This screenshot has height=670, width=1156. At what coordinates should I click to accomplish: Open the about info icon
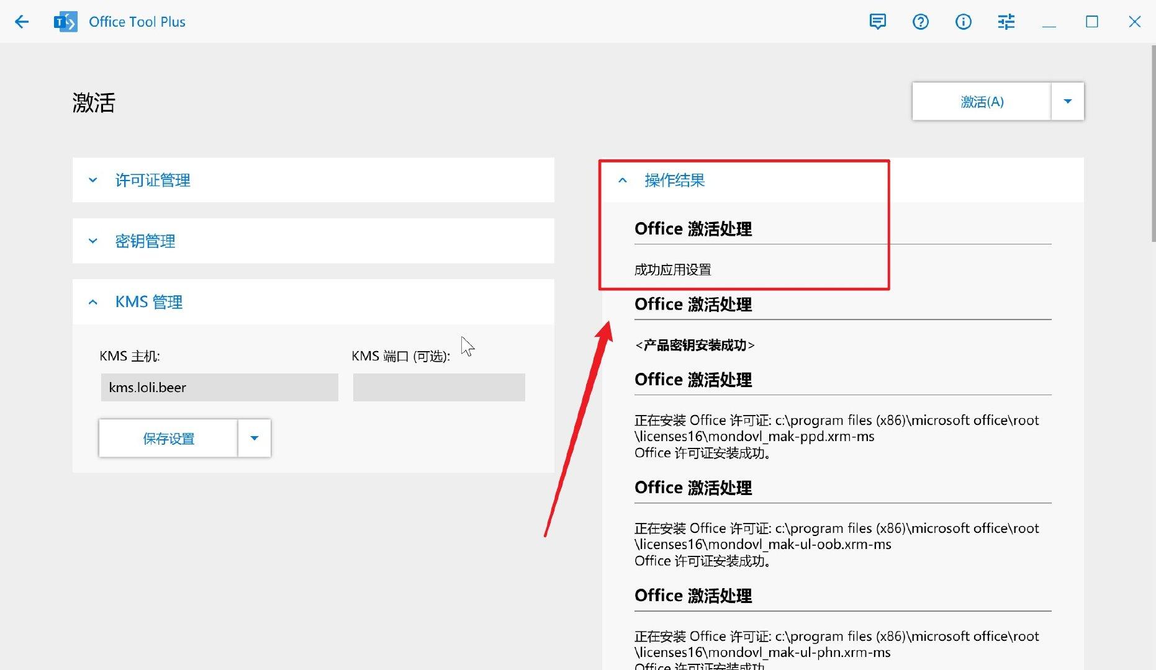point(963,22)
